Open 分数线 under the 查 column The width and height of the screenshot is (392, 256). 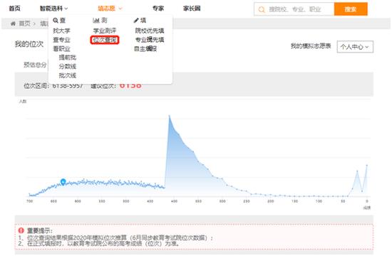point(68,67)
